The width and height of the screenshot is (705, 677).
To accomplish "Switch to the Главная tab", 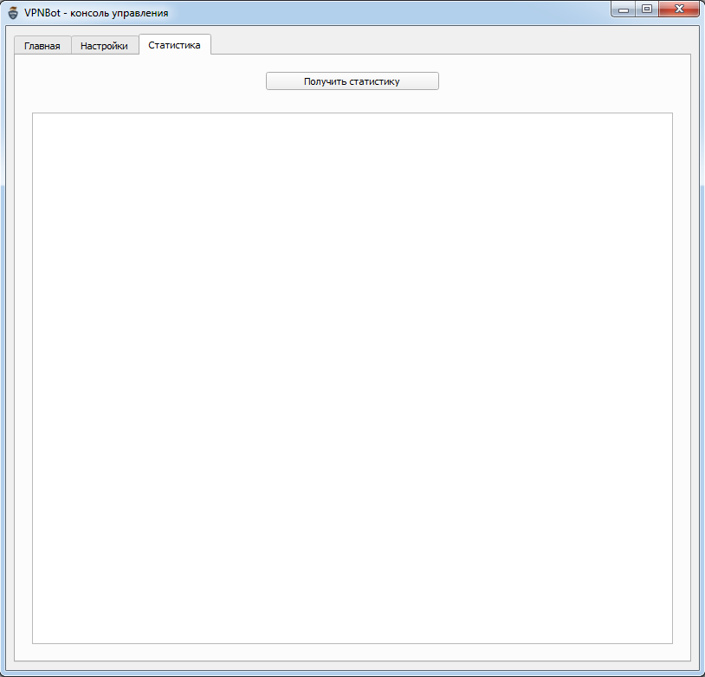I will click(42, 45).
